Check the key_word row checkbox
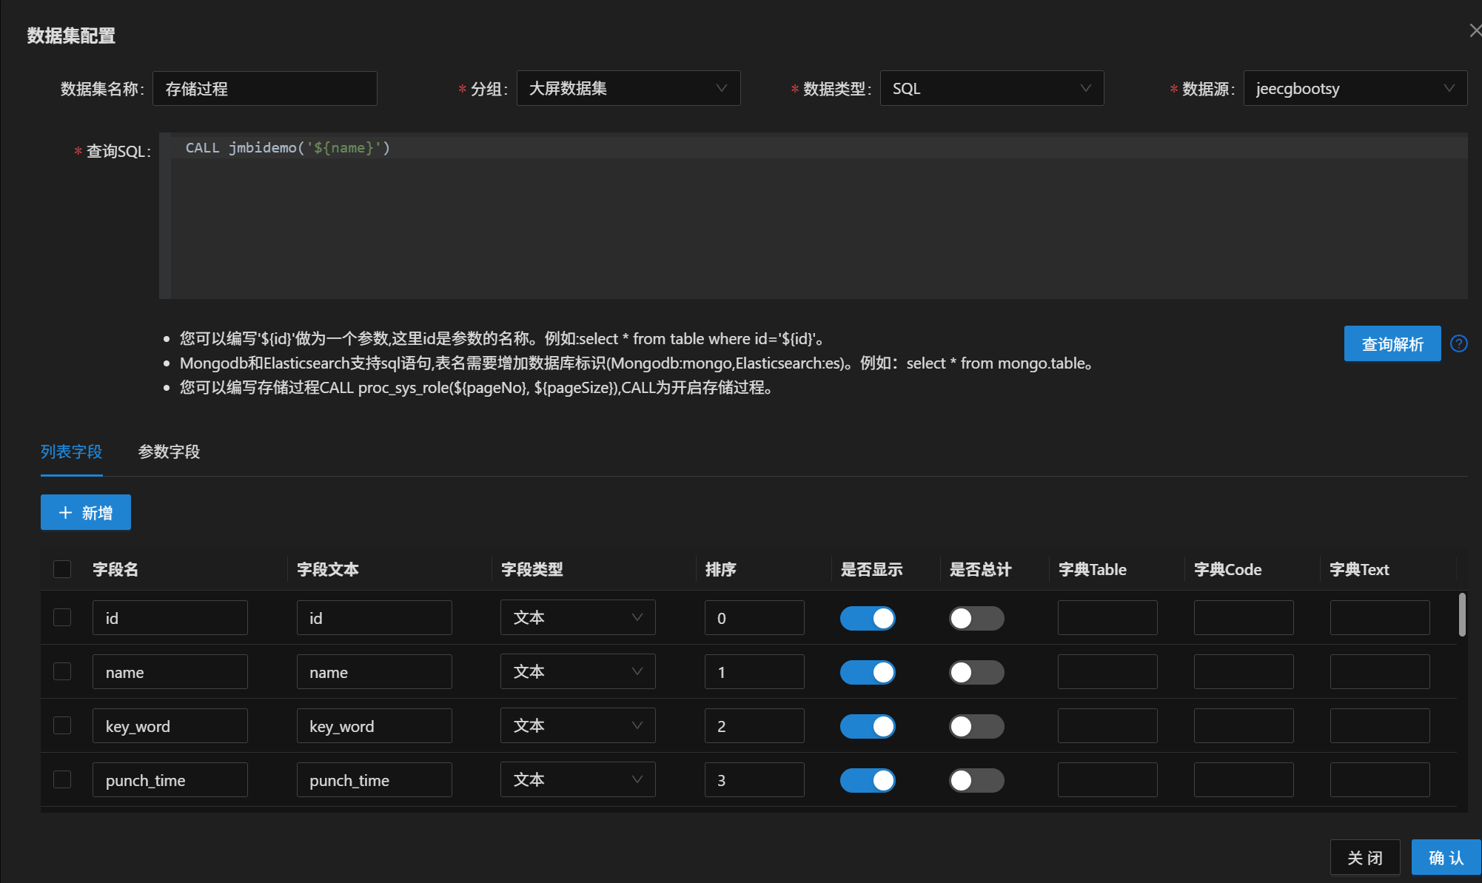Viewport: 1482px width, 883px height. (x=62, y=725)
